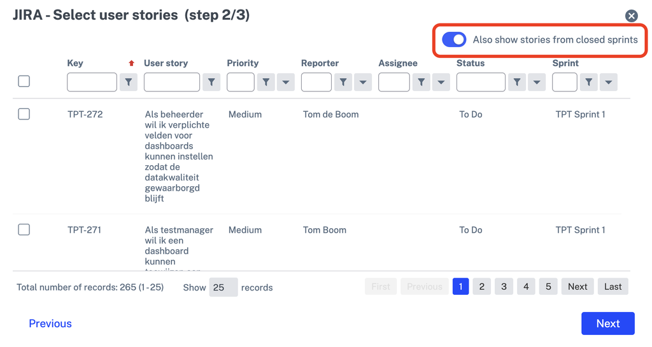Viewport: 652px width, 347px height.
Task: Open the Status filter dropdown arrow
Action: pyautogui.click(x=537, y=82)
